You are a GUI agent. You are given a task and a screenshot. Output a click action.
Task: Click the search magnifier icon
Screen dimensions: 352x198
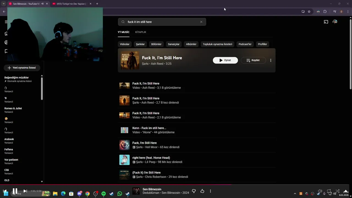pyautogui.click(x=123, y=22)
